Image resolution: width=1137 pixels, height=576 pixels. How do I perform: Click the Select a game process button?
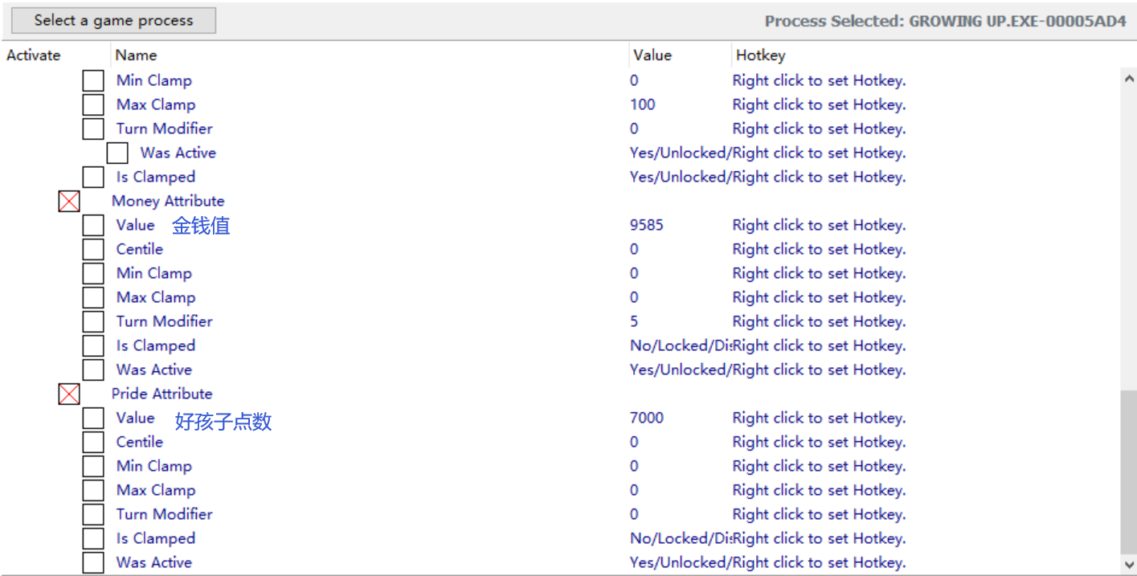113,21
